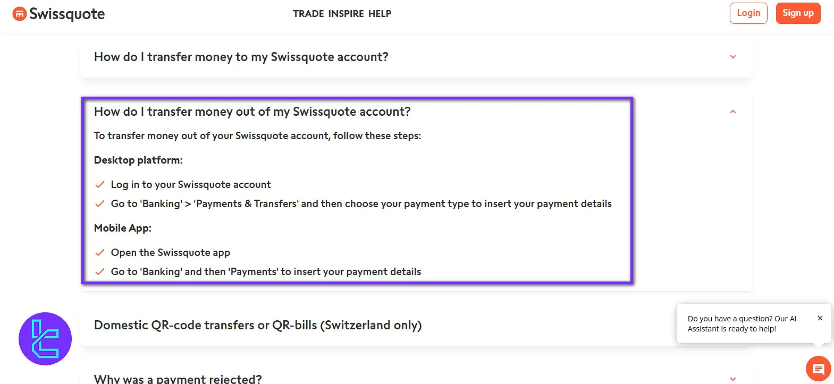Click the checkmark next to the mobile Payments step

pyautogui.click(x=100, y=271)
